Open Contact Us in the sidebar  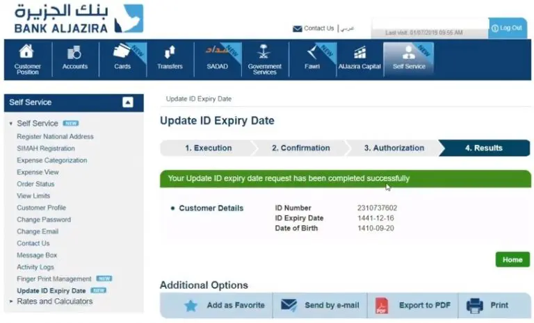33,243
